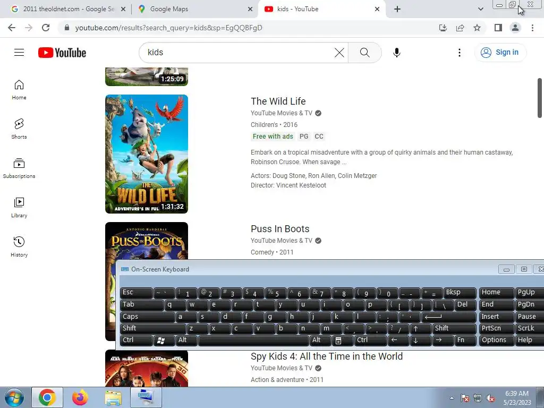Go to the YouTube logo homepage
The width and height of the screenshot is (544, 408).
coord(62,53)
